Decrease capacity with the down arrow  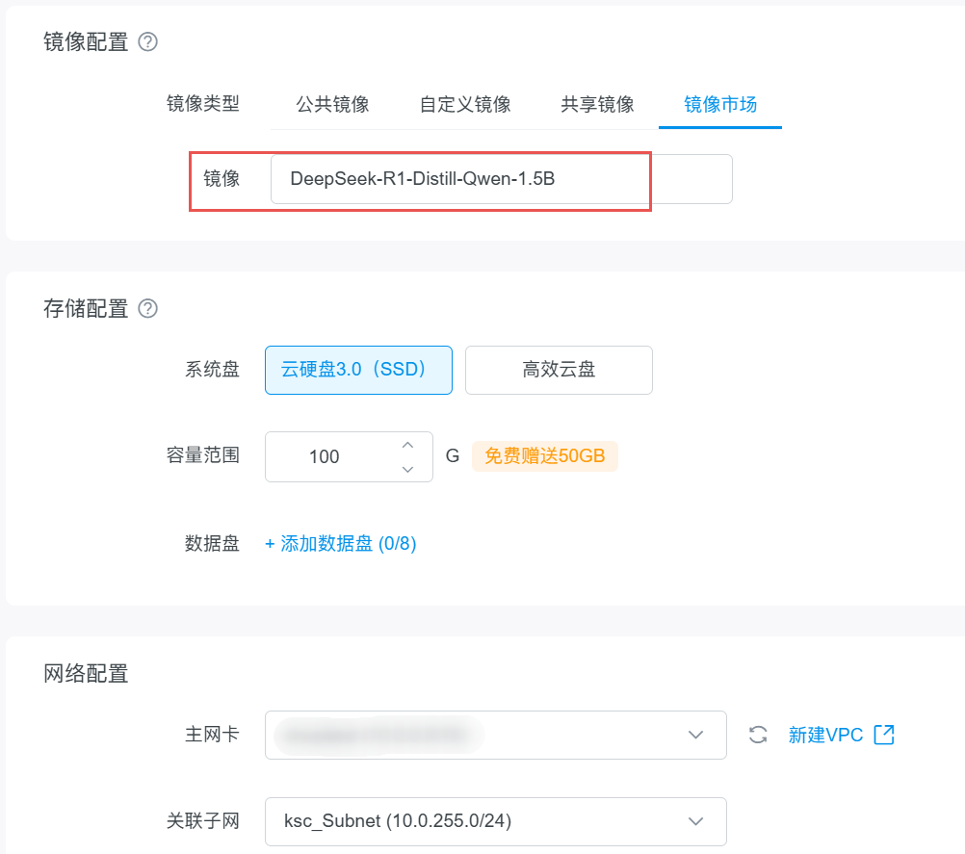[x=407, y=469]
